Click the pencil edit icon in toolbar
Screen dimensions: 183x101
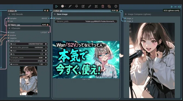(x=90, y=6)
